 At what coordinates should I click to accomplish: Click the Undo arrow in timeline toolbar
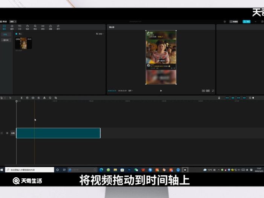click(10, 98)
